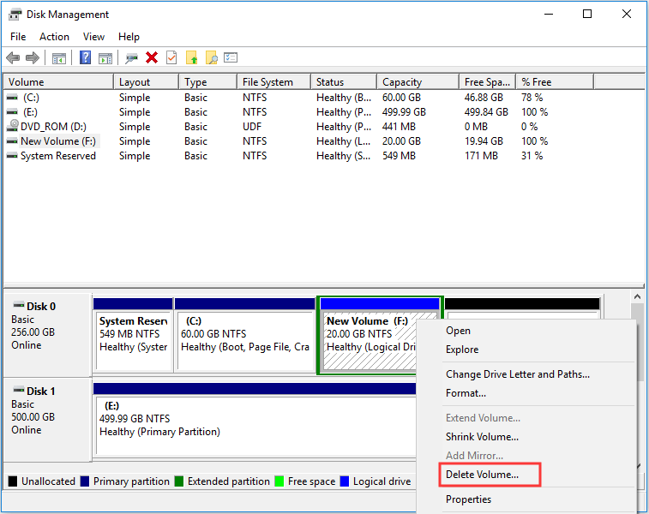Click the Back arrow toolbar icon
The height and width of the screenshot is (514, 649).
click(x=13, y=58)
